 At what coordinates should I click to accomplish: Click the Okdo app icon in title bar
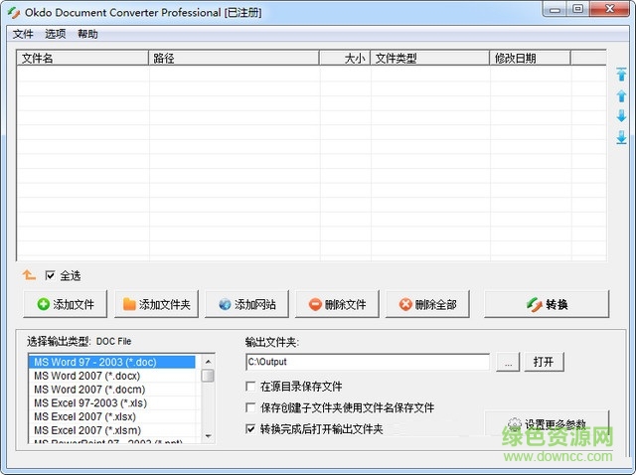14,13
